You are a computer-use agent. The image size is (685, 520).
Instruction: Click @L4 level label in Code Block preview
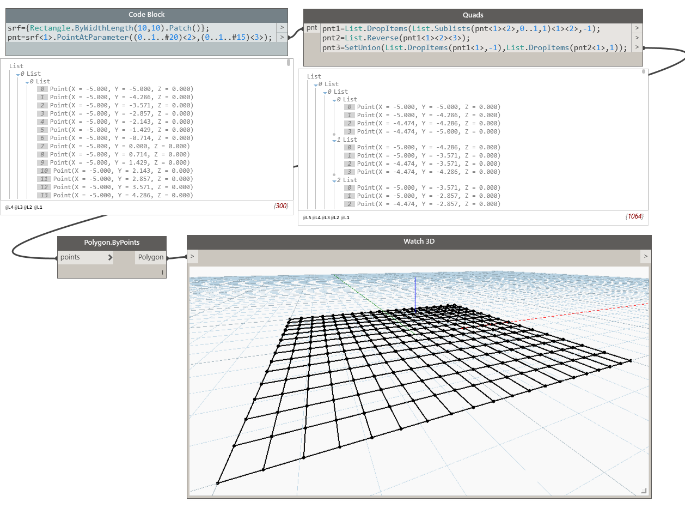tap(9, 207)
